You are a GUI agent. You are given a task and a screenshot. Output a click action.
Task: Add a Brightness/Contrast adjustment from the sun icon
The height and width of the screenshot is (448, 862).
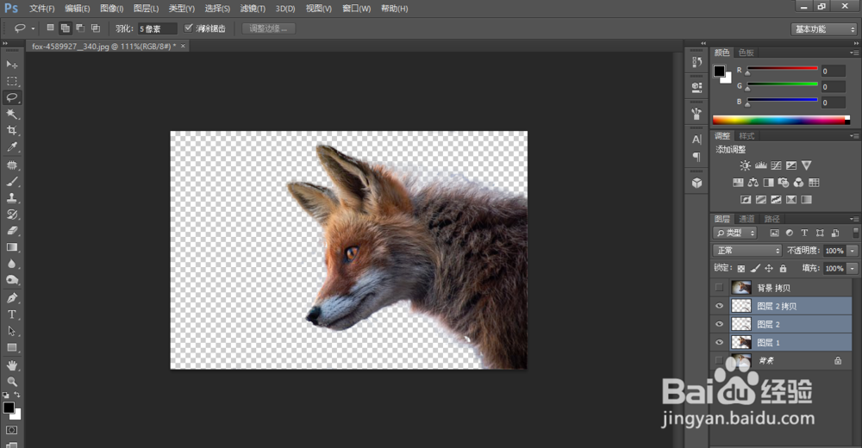745,165
